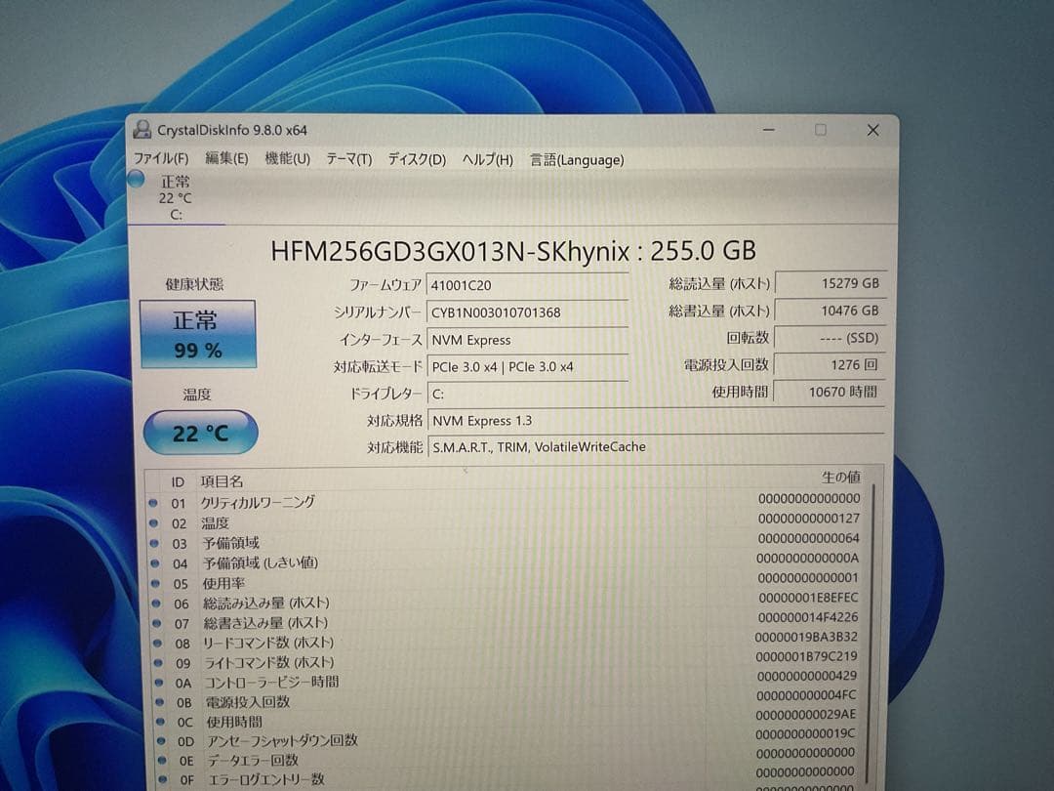Screen dimensions: 1054x791
Task: Click the status dot for row 05
Action: 155,583
